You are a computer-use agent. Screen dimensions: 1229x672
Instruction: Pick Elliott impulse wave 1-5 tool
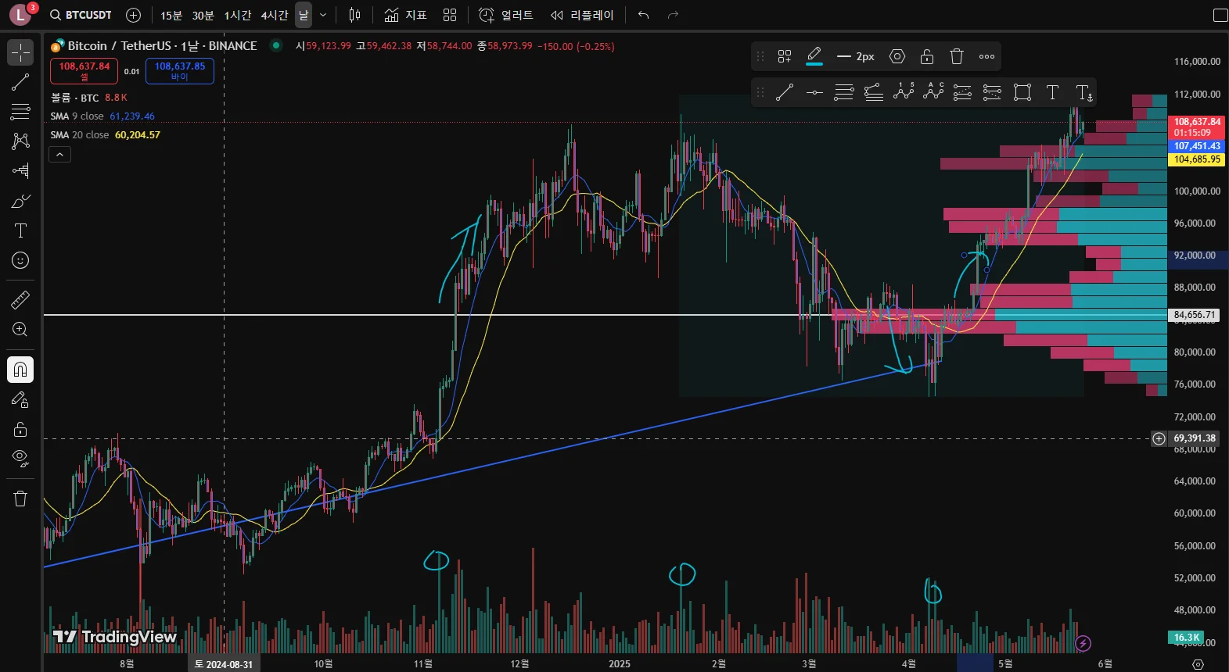click(904, 92)
